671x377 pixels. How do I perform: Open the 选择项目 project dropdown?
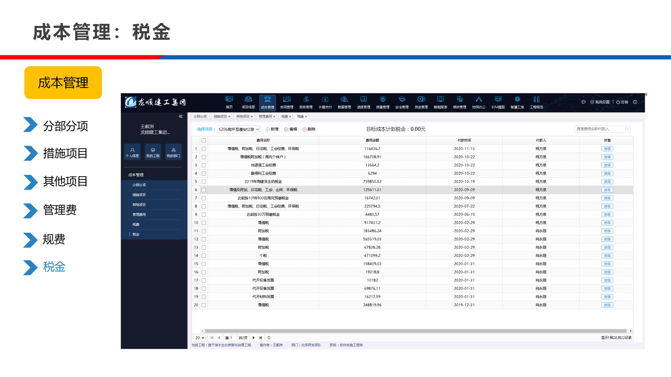[239, 129]
